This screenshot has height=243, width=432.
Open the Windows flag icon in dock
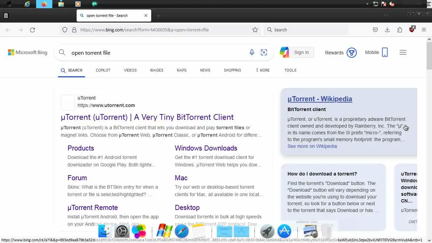coord(164,231)
